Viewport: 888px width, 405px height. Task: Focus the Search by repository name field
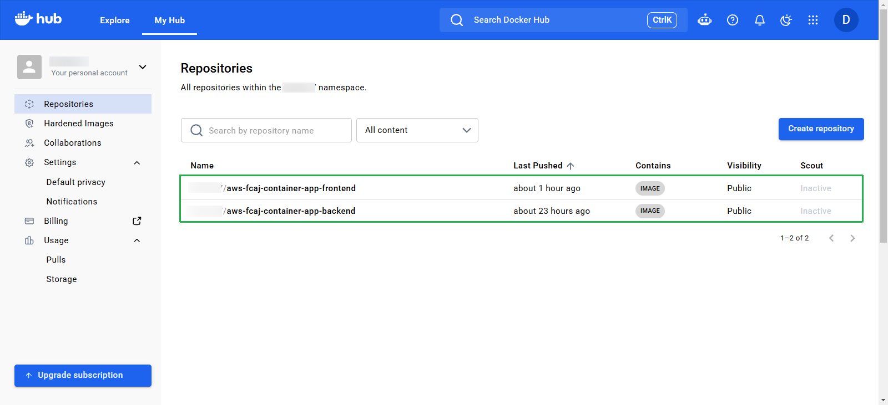(x=266, y=130)
